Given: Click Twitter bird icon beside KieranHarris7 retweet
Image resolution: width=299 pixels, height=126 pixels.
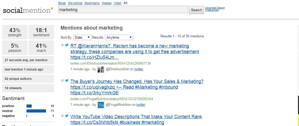Looking at the screenshot, I should click(67, 45).
